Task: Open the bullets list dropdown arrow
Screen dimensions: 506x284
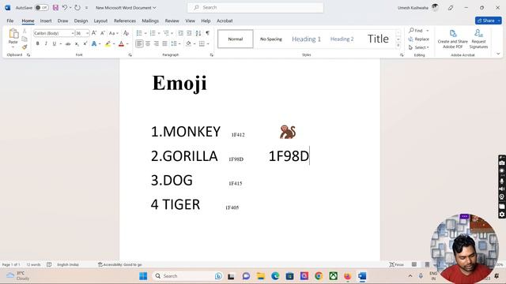Action: click(145, 33)
